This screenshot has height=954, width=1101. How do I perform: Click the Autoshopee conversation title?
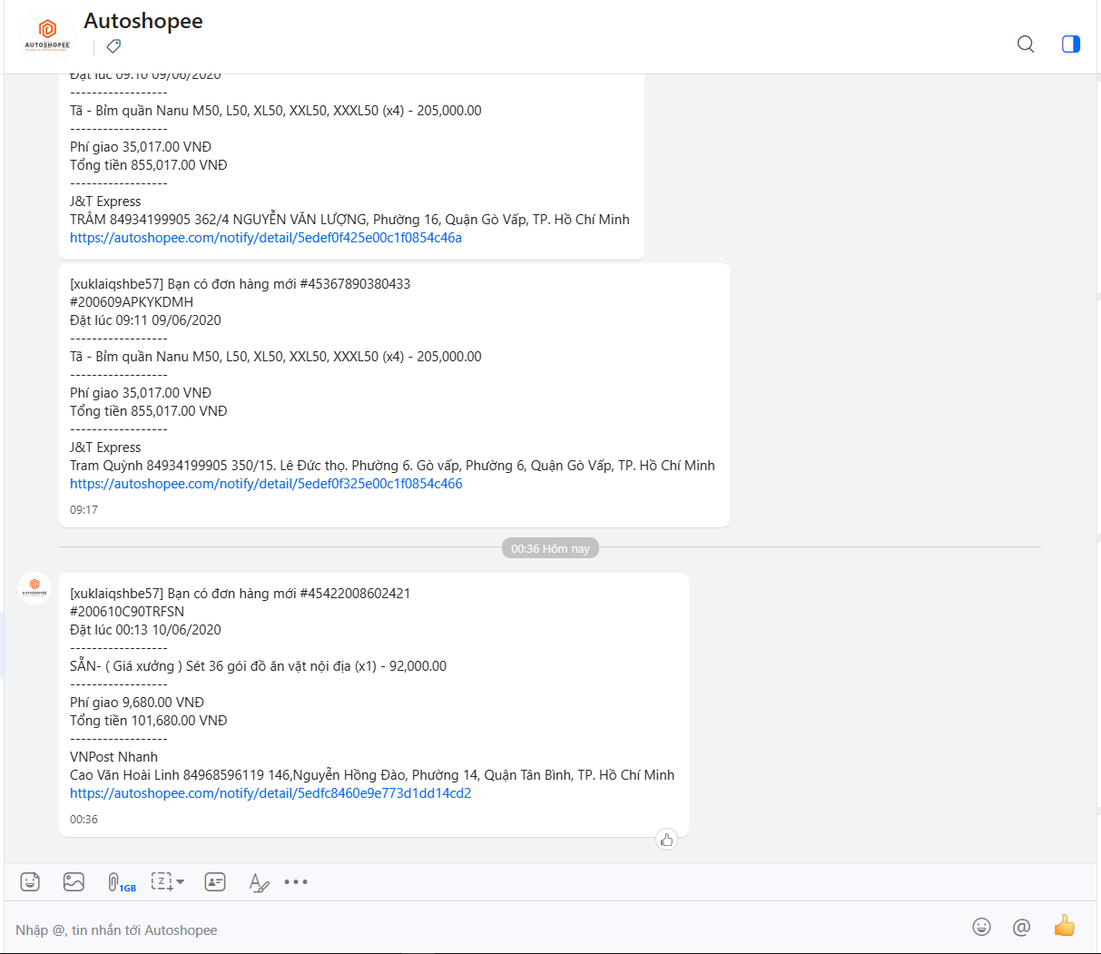coord(143,21)
